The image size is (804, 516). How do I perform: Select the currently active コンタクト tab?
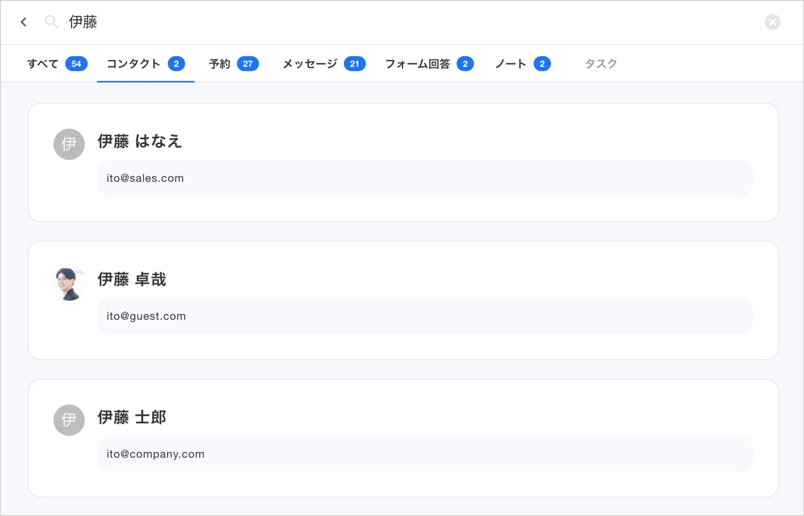click(x=134, y=63)
